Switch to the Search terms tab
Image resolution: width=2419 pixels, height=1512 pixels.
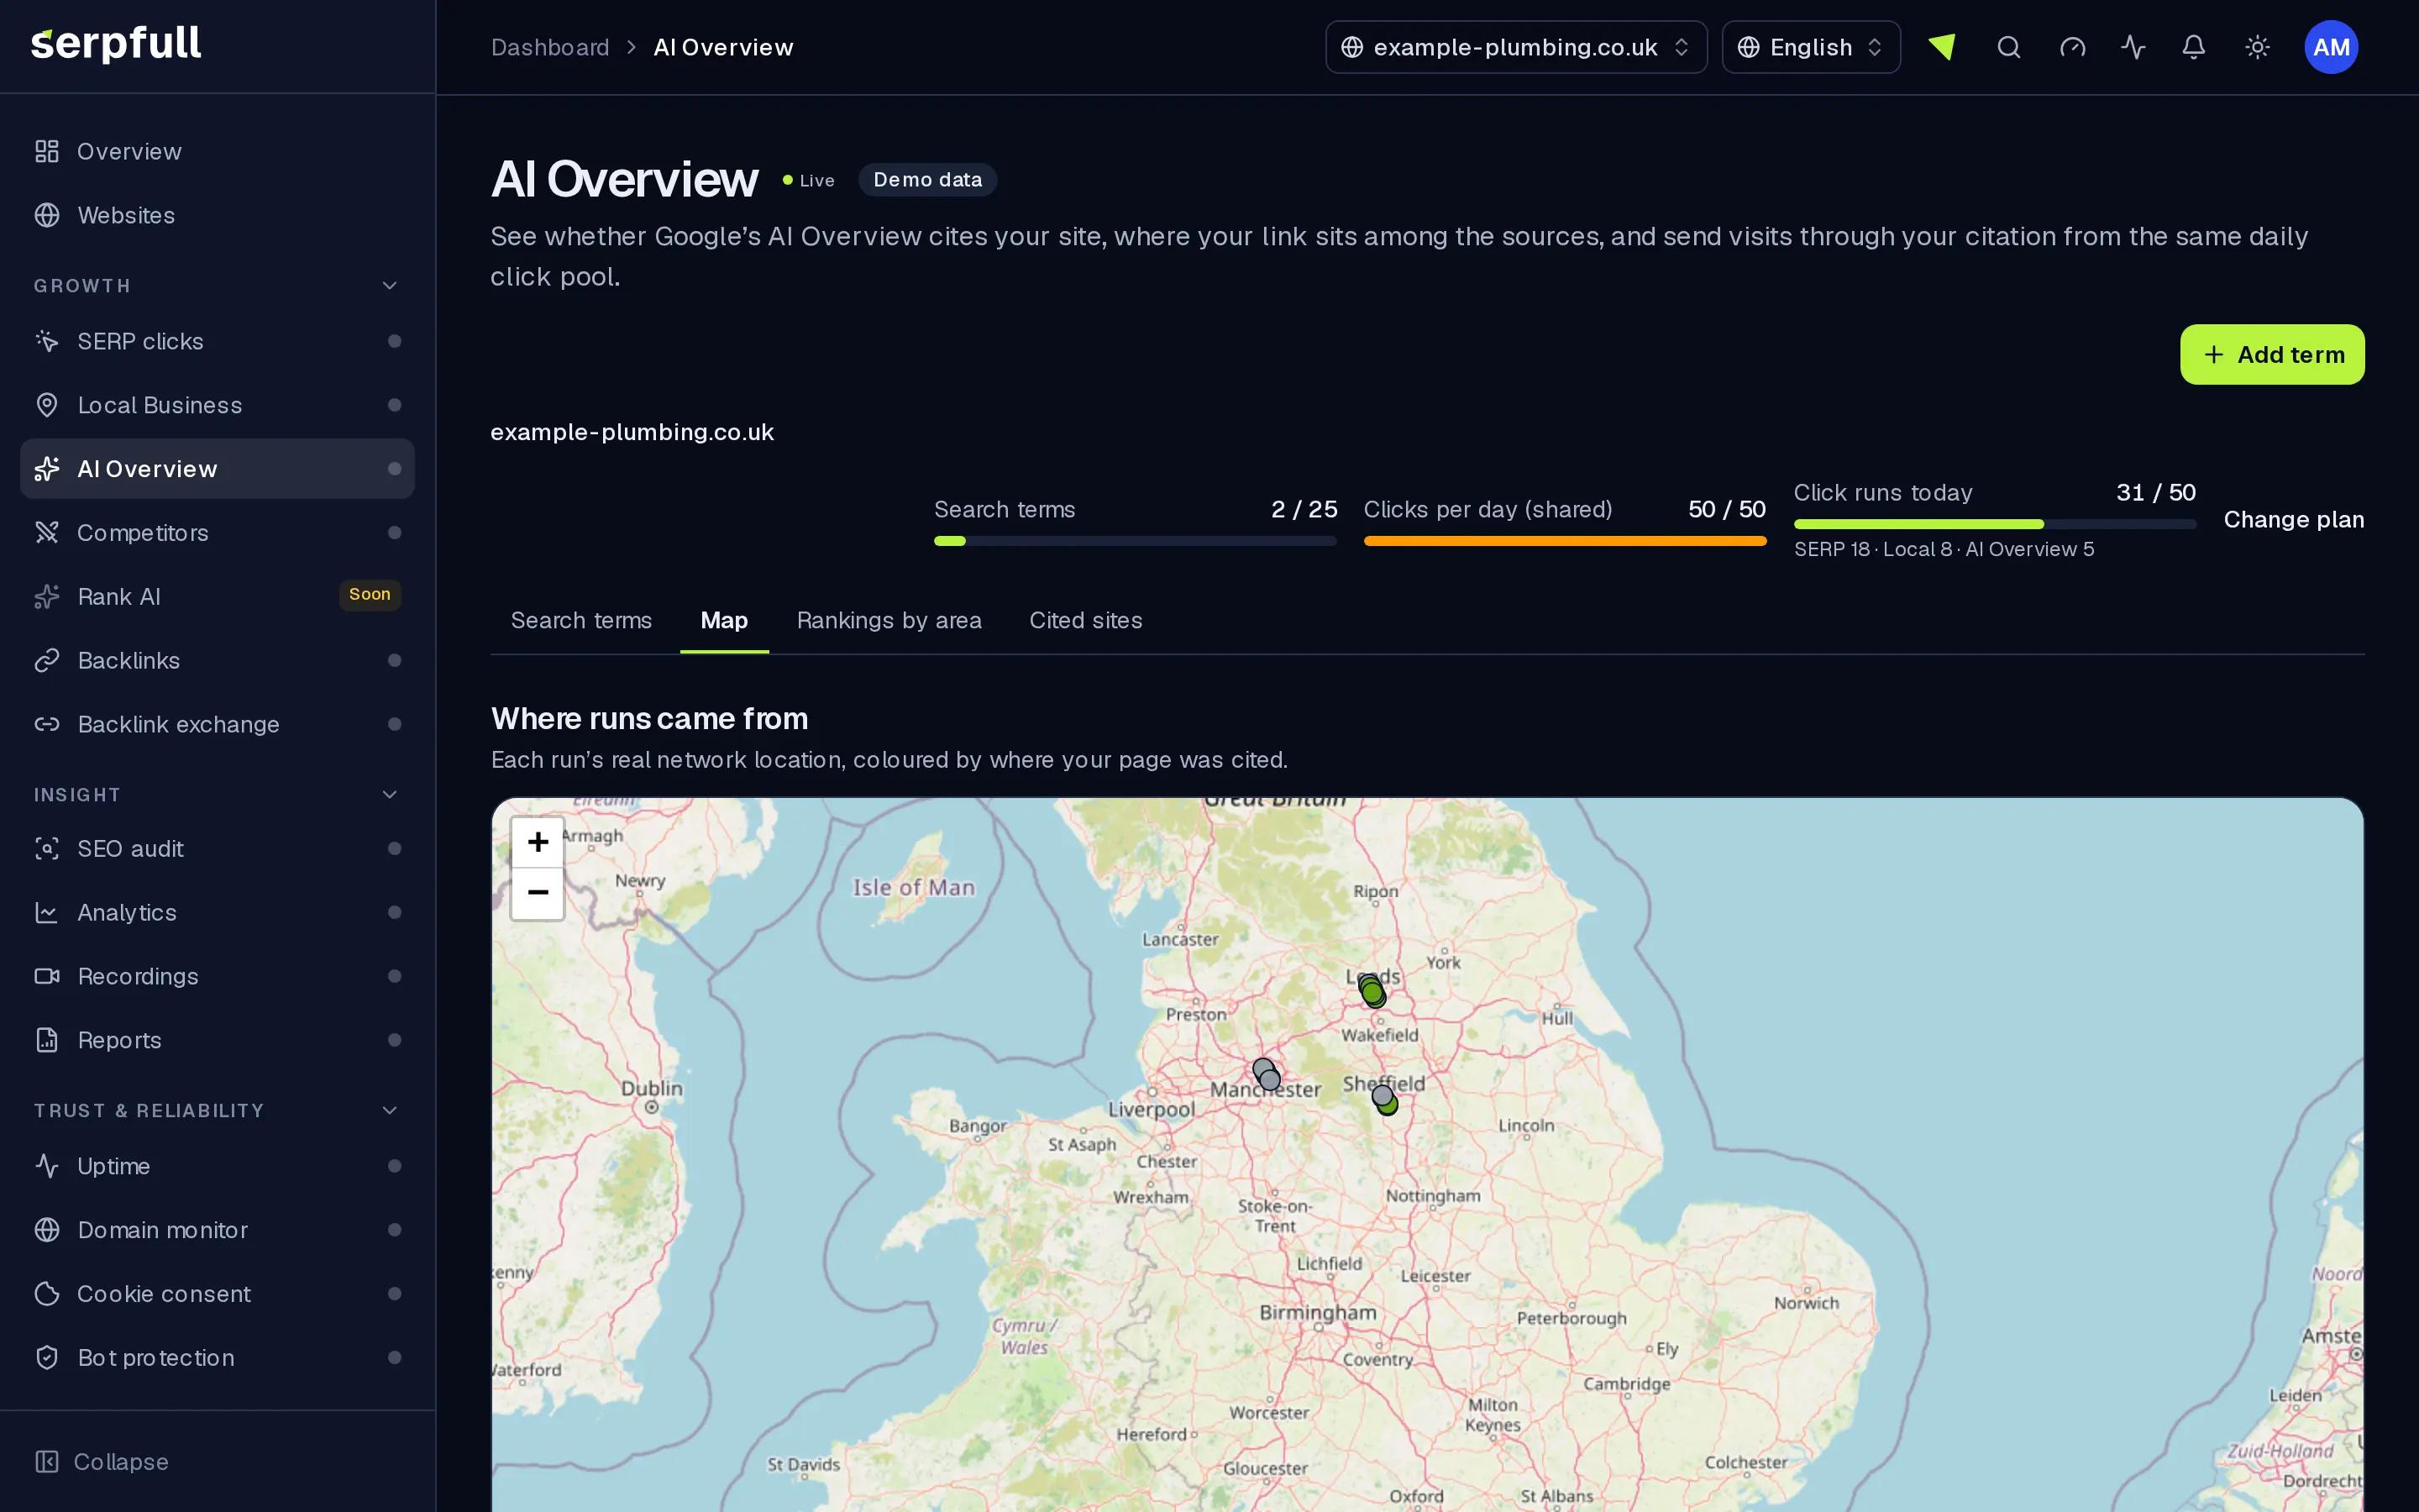click(x=580, y=621)
